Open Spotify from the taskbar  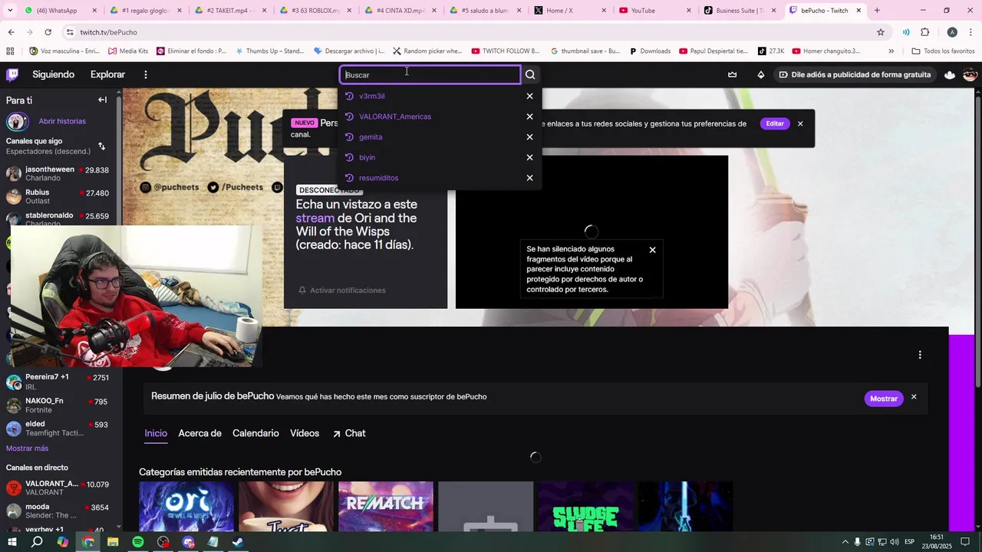coord(138,542)
